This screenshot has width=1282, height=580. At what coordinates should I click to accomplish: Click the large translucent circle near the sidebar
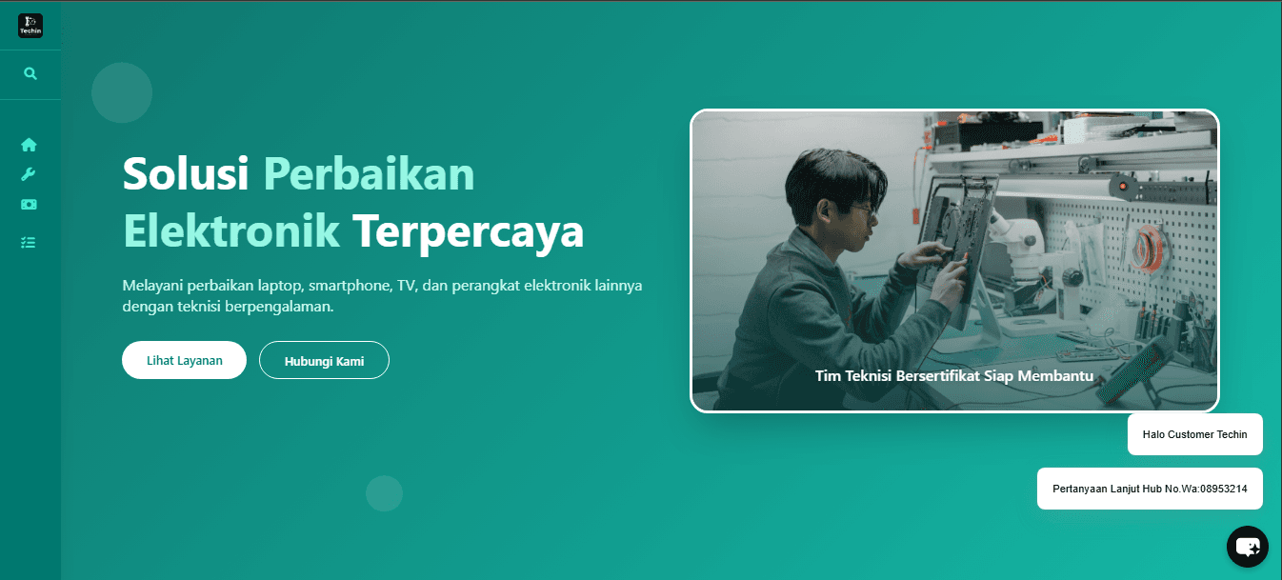(x=122, y=92)
